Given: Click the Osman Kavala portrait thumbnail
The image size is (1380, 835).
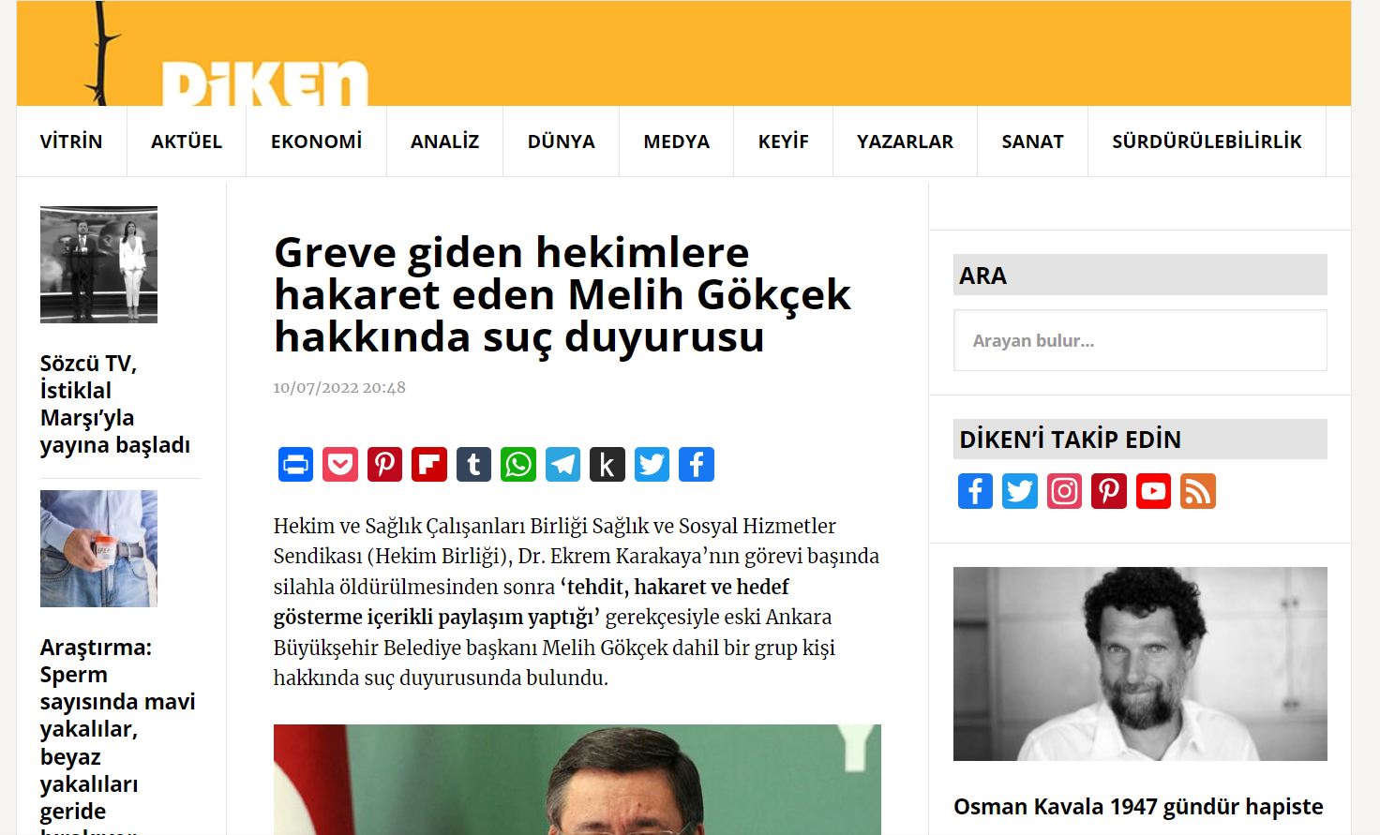Looking at the screenshot, I should pyautogui.click(x=1140, y=664).
